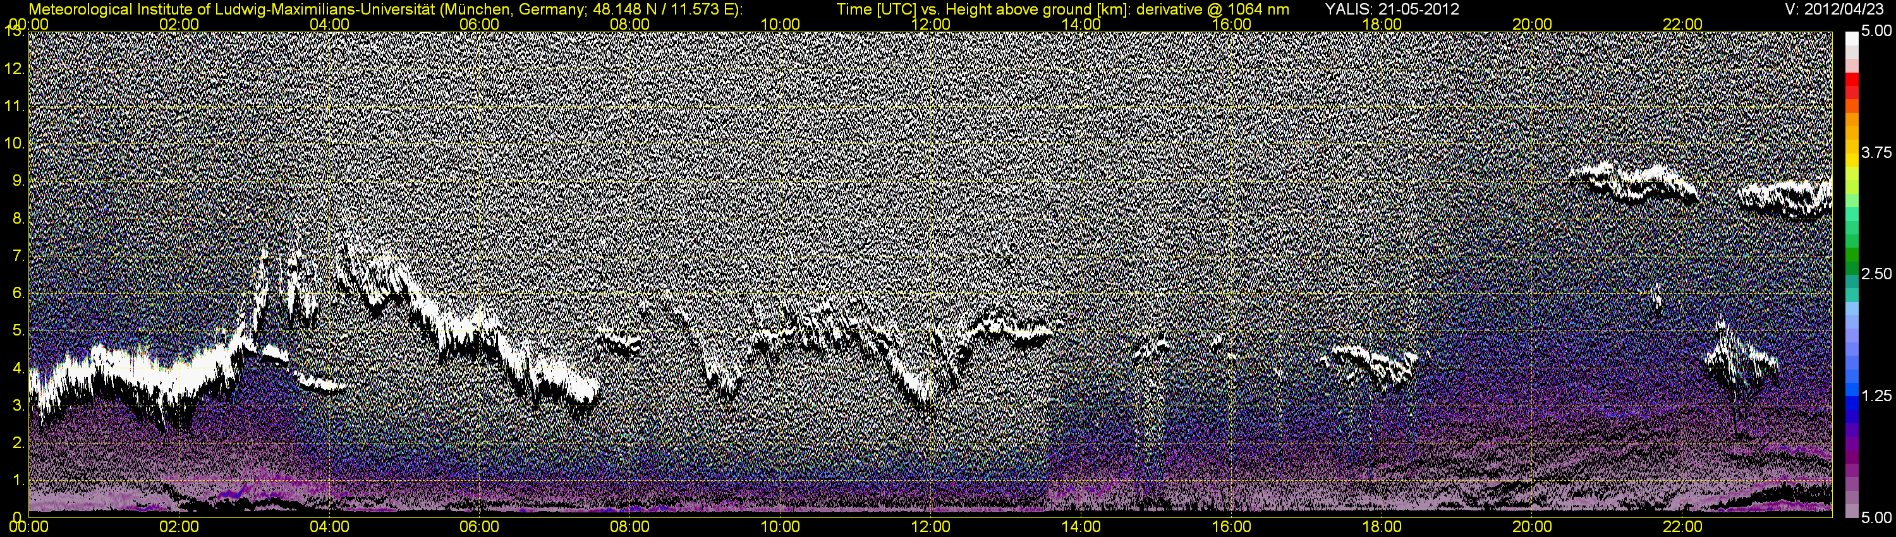This screenshot has width=1896, height=537.
Task: Click the 10 km height axis label
Action: click(14, 144)
